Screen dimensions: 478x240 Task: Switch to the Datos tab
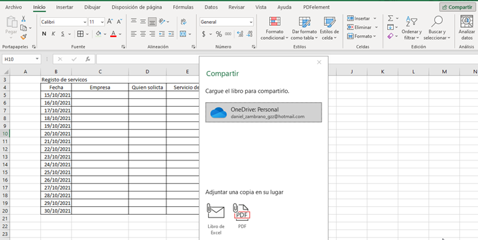211,7
